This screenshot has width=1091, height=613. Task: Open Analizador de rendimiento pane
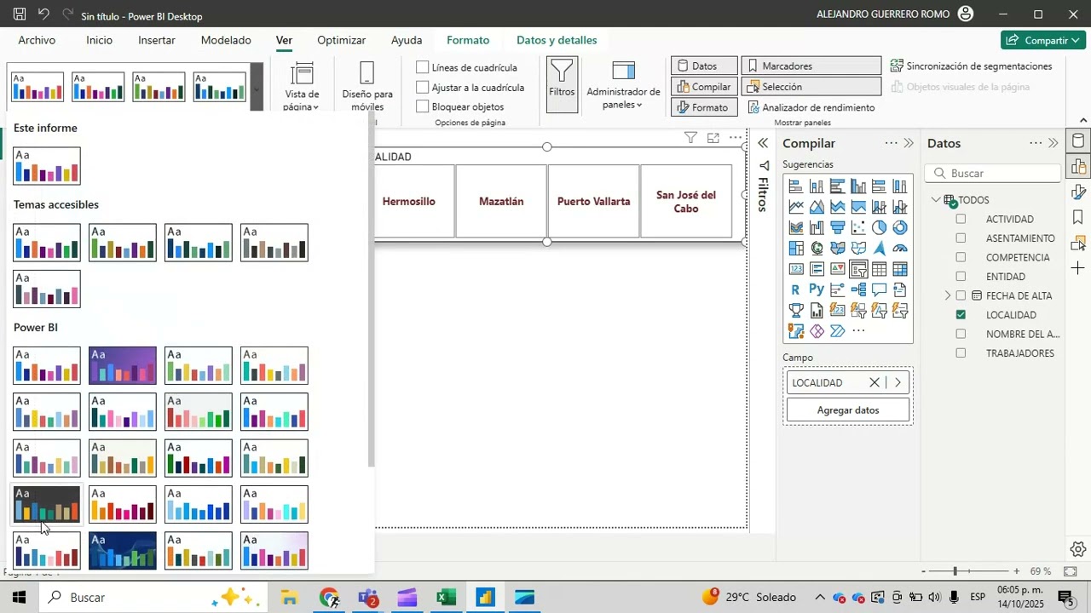(811, 107)
